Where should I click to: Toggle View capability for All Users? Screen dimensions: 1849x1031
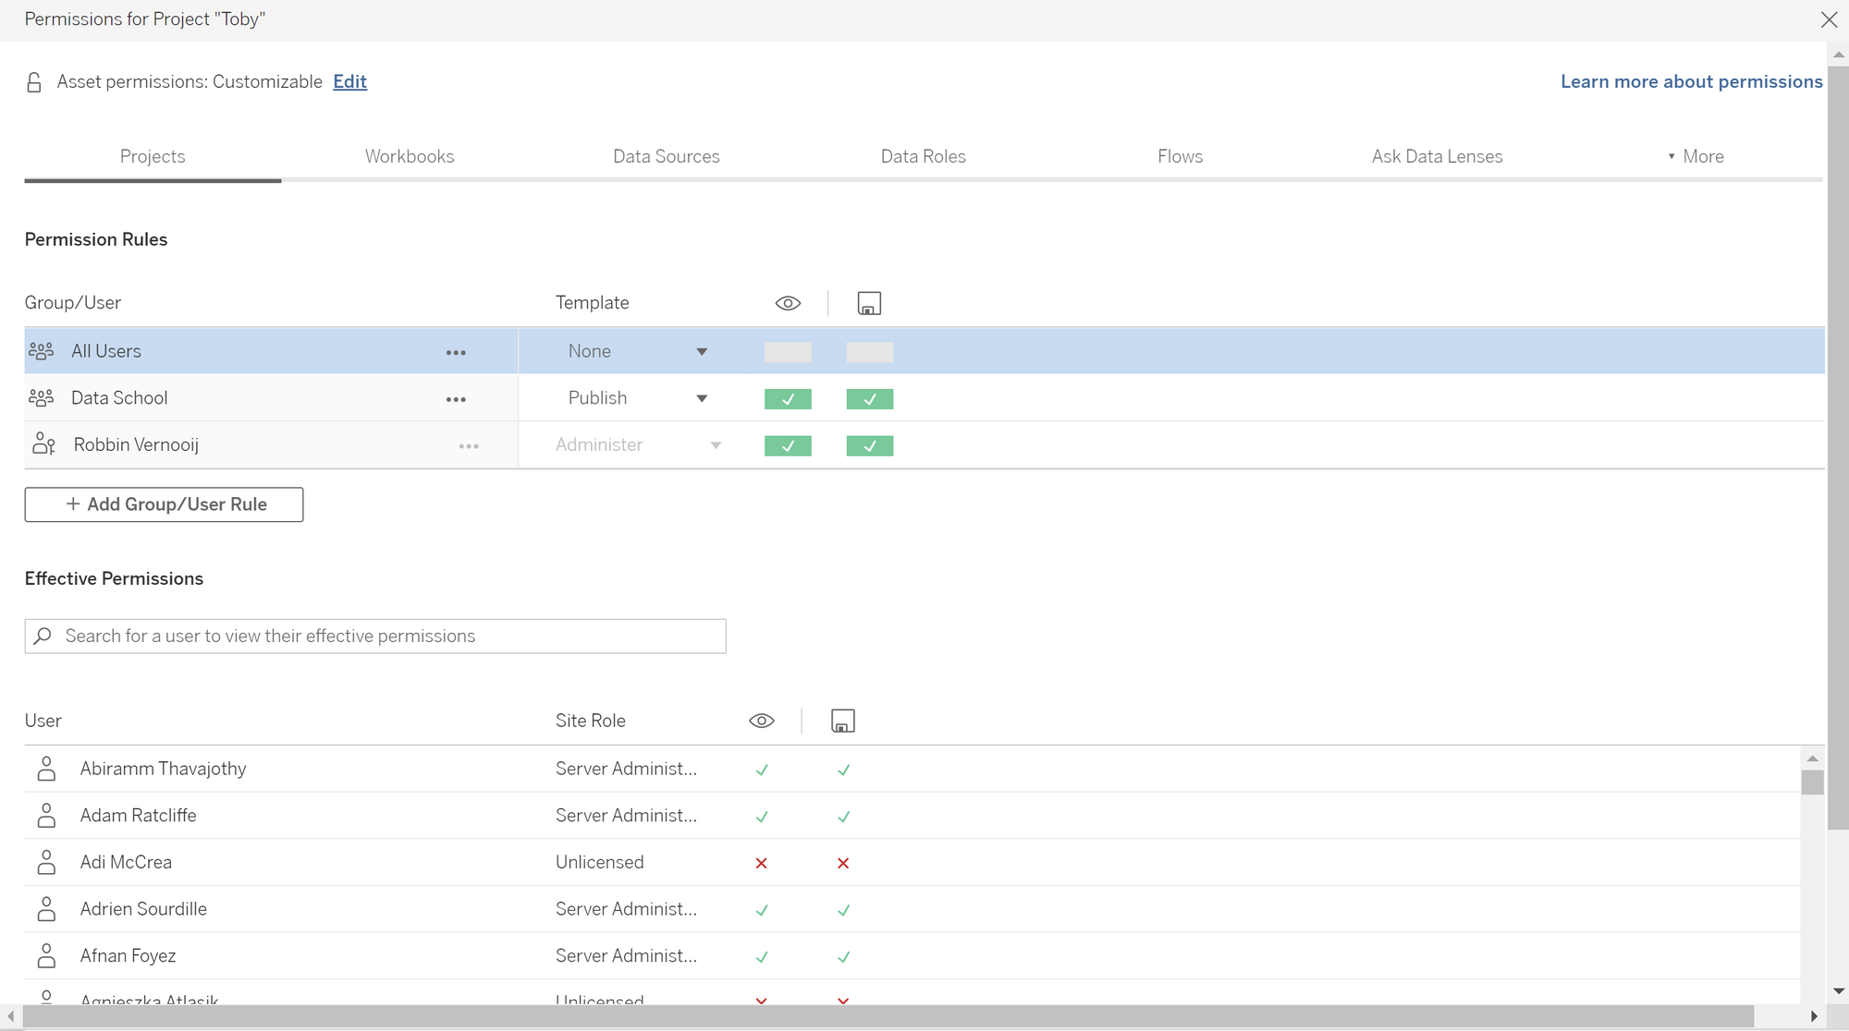[788, 352]
